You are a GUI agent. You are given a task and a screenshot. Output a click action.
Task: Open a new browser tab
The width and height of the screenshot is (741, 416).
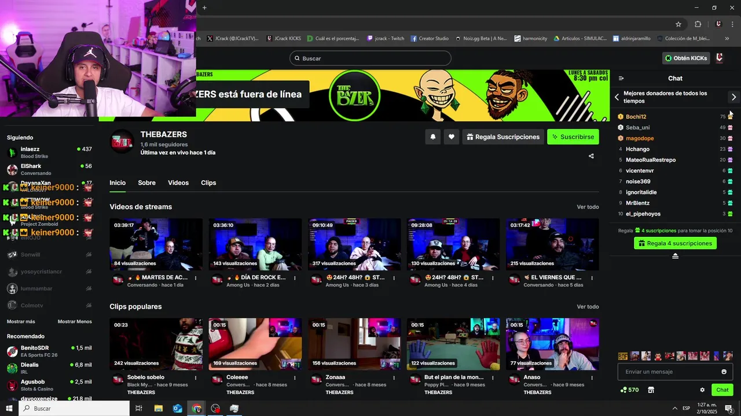tap(204, 8)
